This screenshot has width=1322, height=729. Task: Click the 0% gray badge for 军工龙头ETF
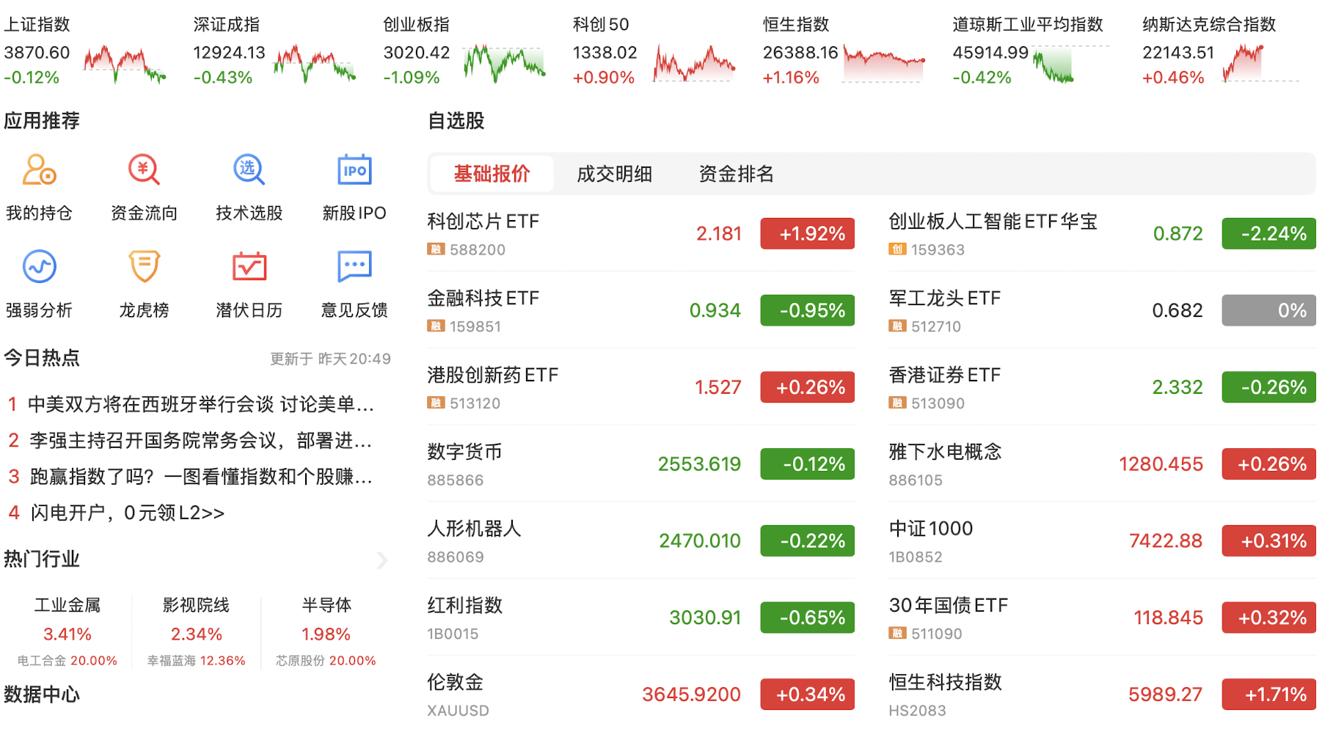point(1268,311)
